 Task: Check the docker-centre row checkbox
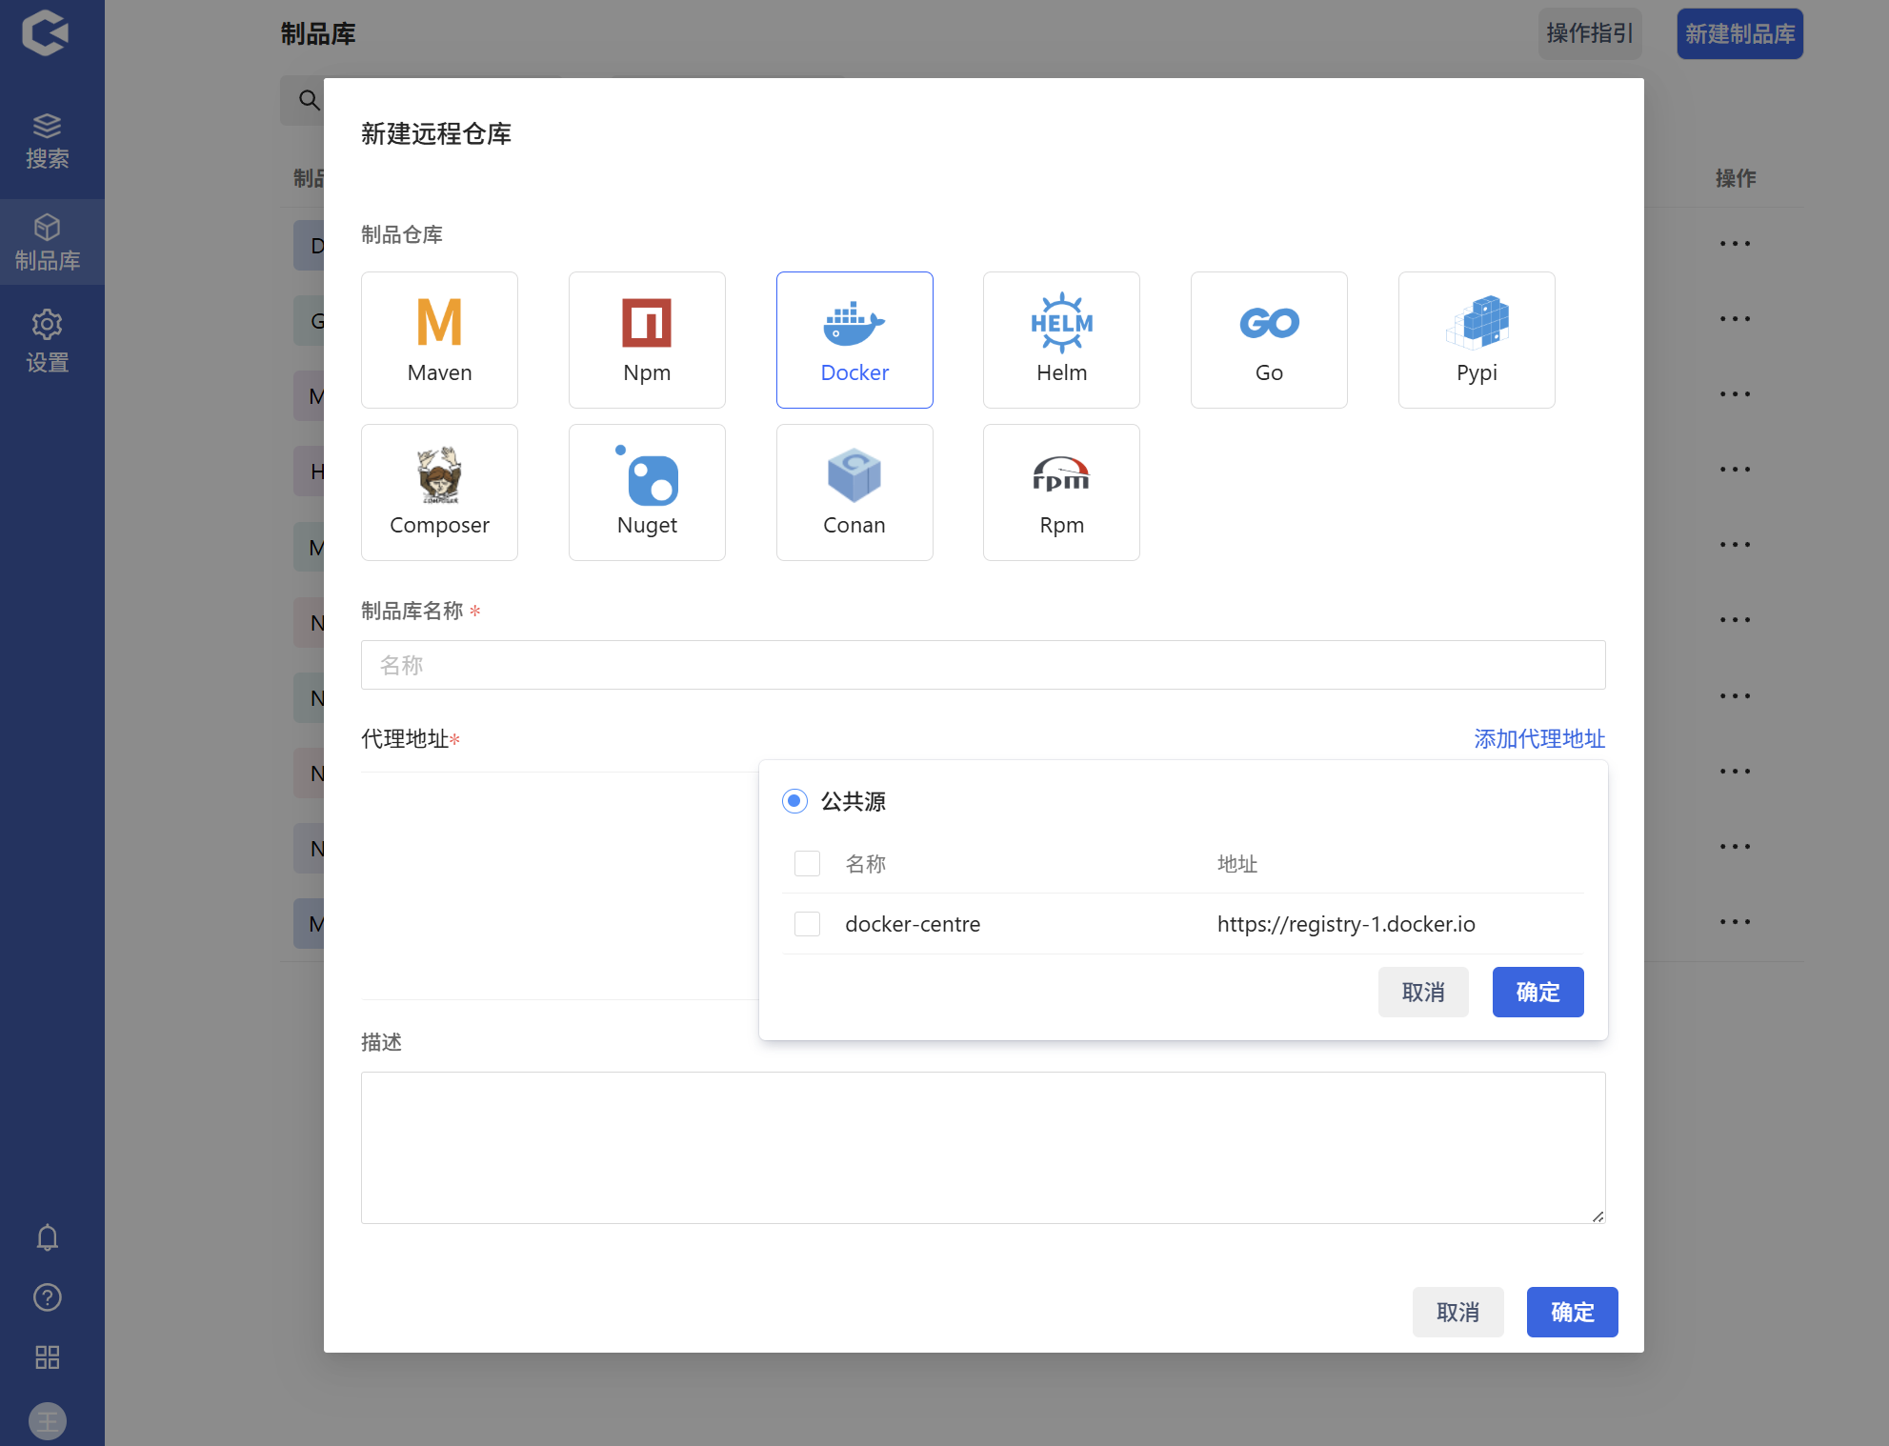pyautogui.click(x=807, y=924)
